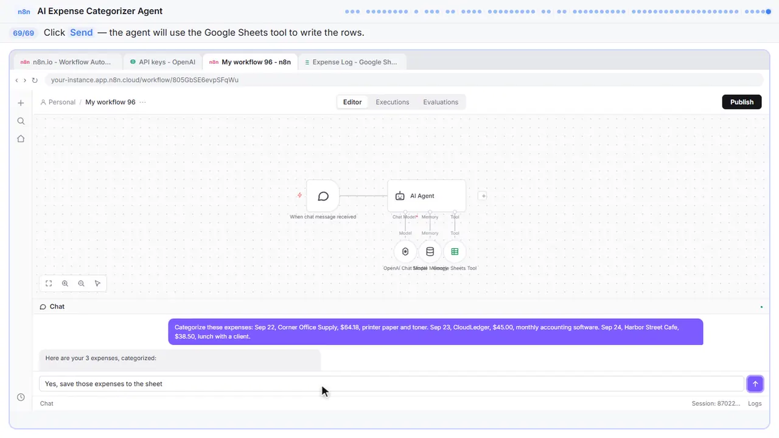Open the AI Agent node
Screen dimensions: 779x438
(x=427, y=196)
